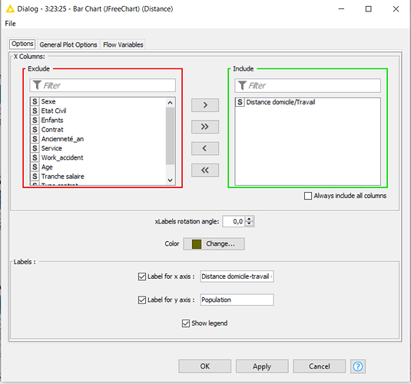411x384 pixels.
Task: Click the OK button
Action: tap(204, 366)
